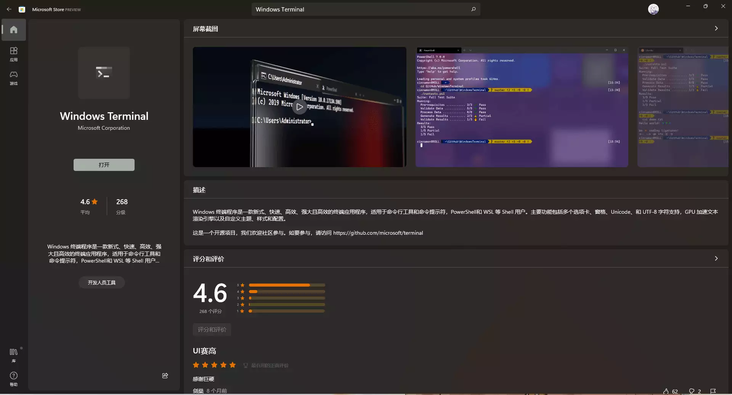The image size is (732, 395).
Task: Open the GitHub terminal project link
Action: (378, 233)
